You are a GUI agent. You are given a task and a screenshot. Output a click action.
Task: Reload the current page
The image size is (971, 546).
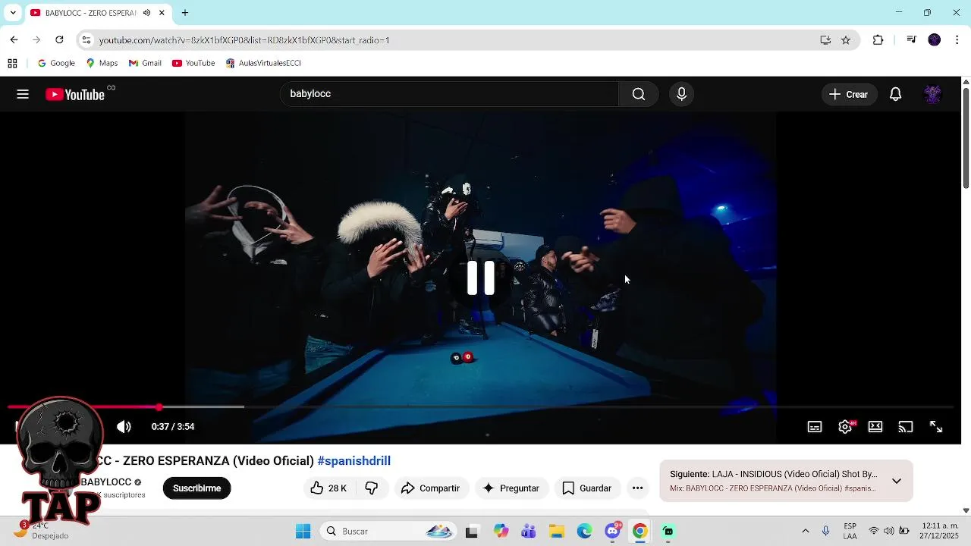(x=59, y=40)
